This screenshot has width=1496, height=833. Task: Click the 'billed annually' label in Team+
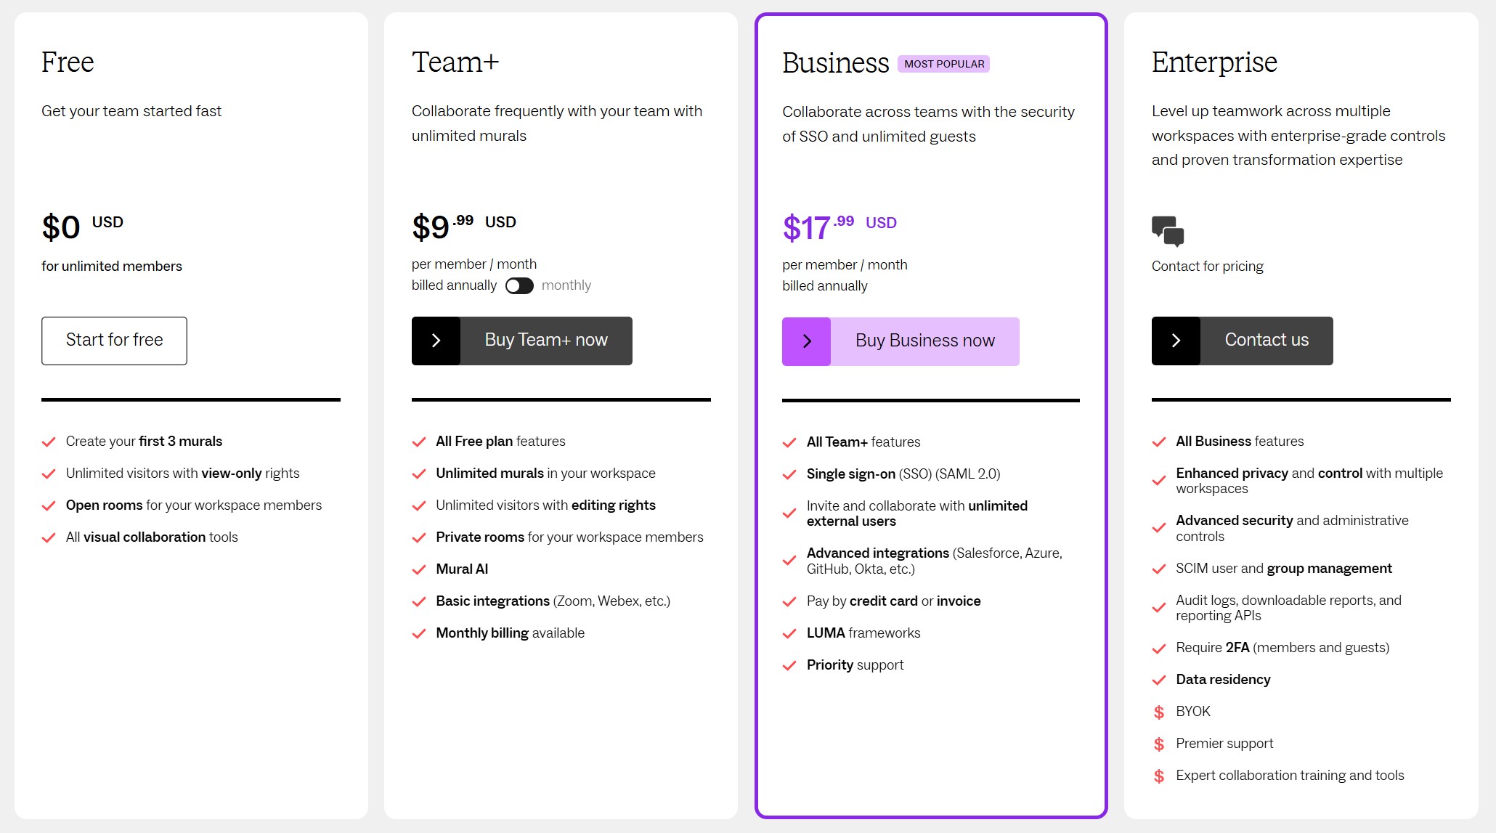coord(454,285)
